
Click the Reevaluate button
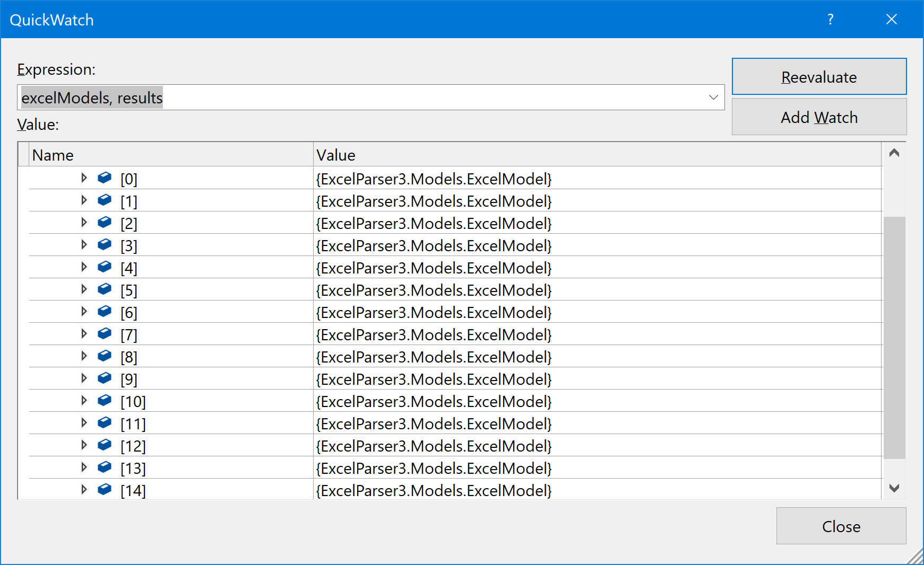[818, 76]
